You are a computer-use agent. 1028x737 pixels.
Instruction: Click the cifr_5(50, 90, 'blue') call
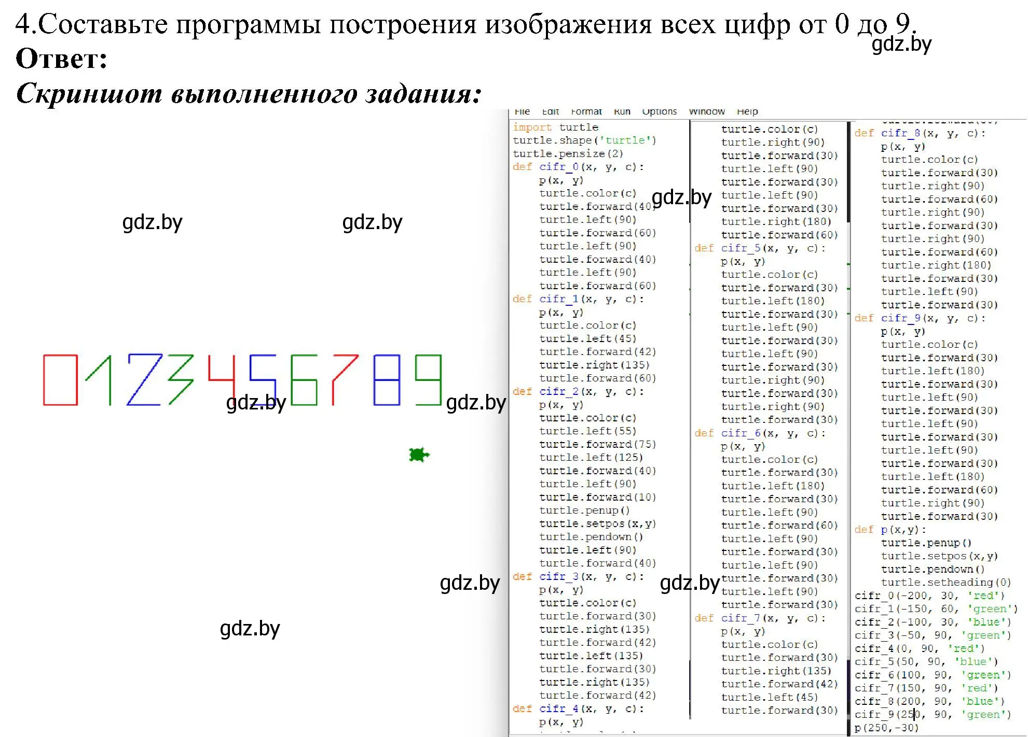point(927,662)
